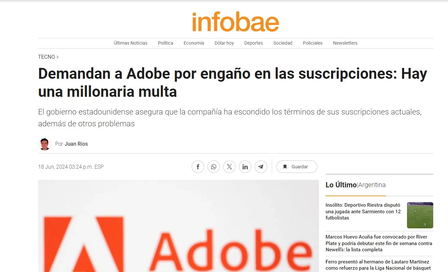Go to Política section

point(165,43)
